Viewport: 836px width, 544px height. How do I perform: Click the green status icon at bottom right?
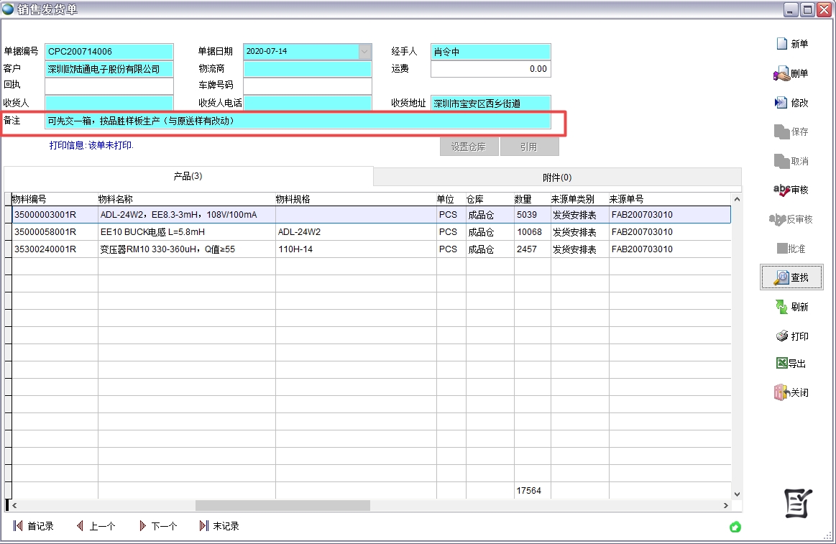point(735,527)
